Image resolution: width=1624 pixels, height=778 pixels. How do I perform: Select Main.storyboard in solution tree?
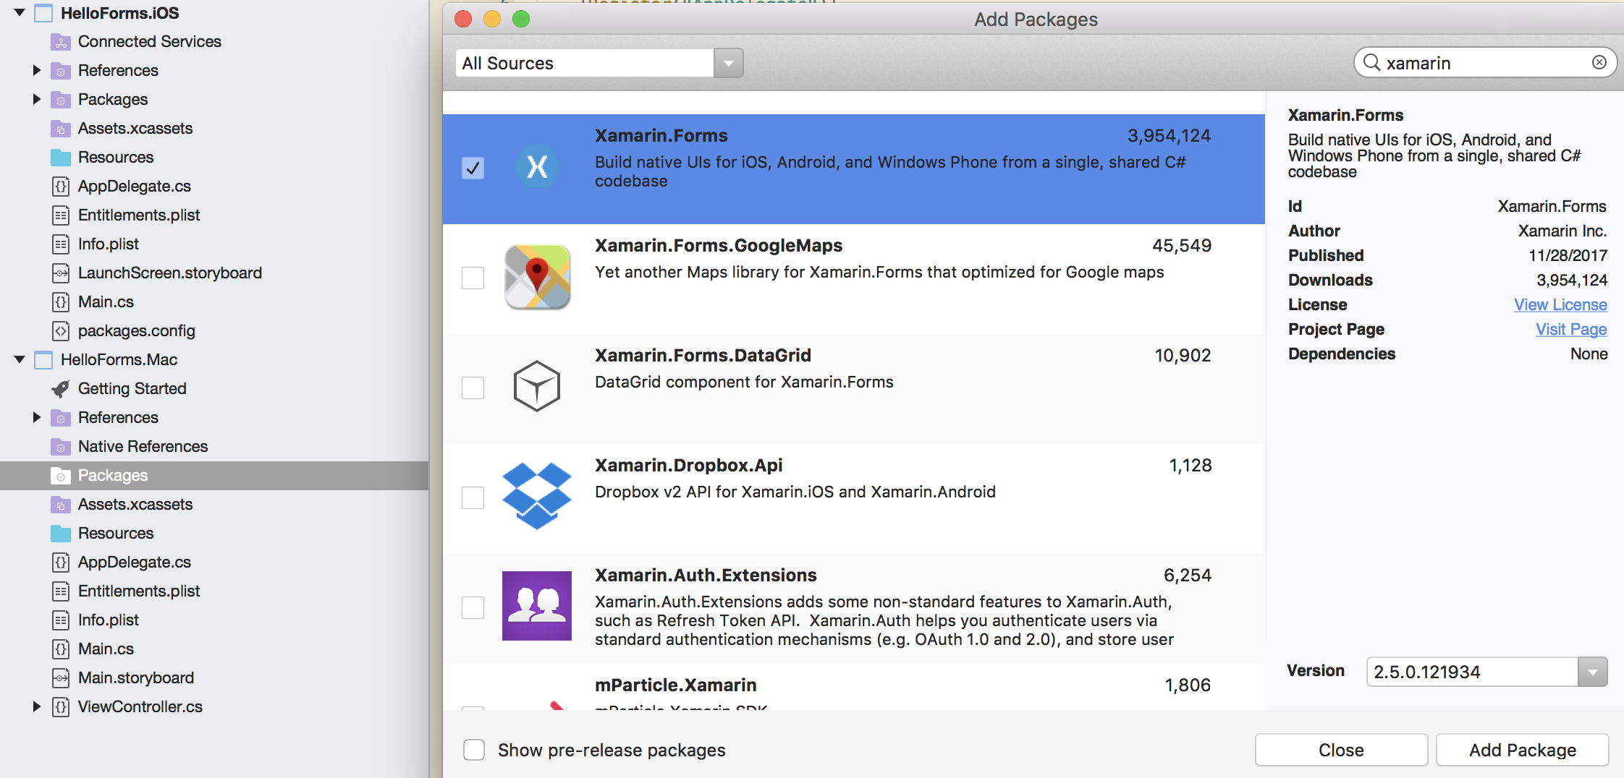point(136,677)
